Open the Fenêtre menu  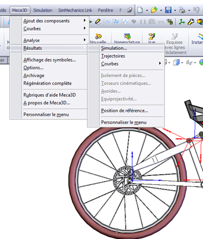pos(106,11)
